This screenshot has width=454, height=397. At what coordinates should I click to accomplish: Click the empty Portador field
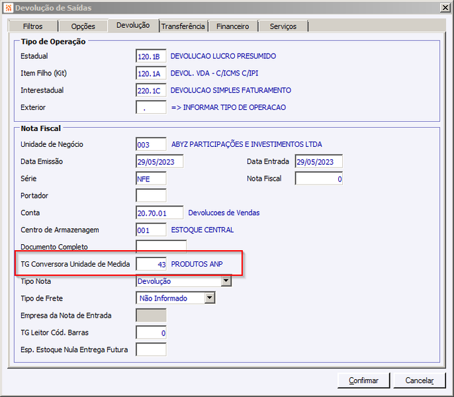tap(151, 196)
